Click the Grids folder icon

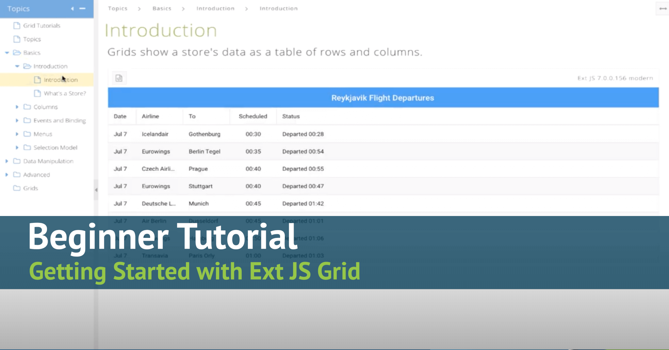click(17, 188)
